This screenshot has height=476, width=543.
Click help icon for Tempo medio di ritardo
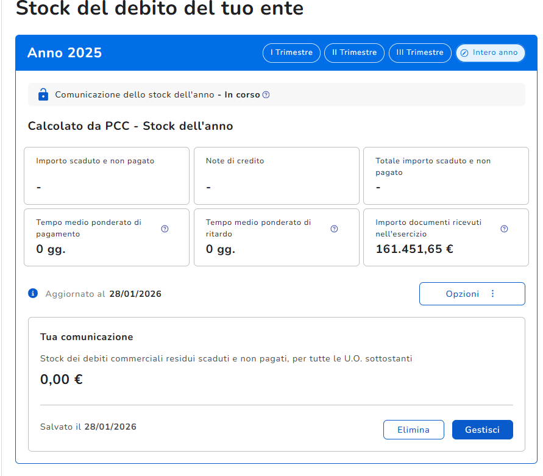click(x=334, y=229)
